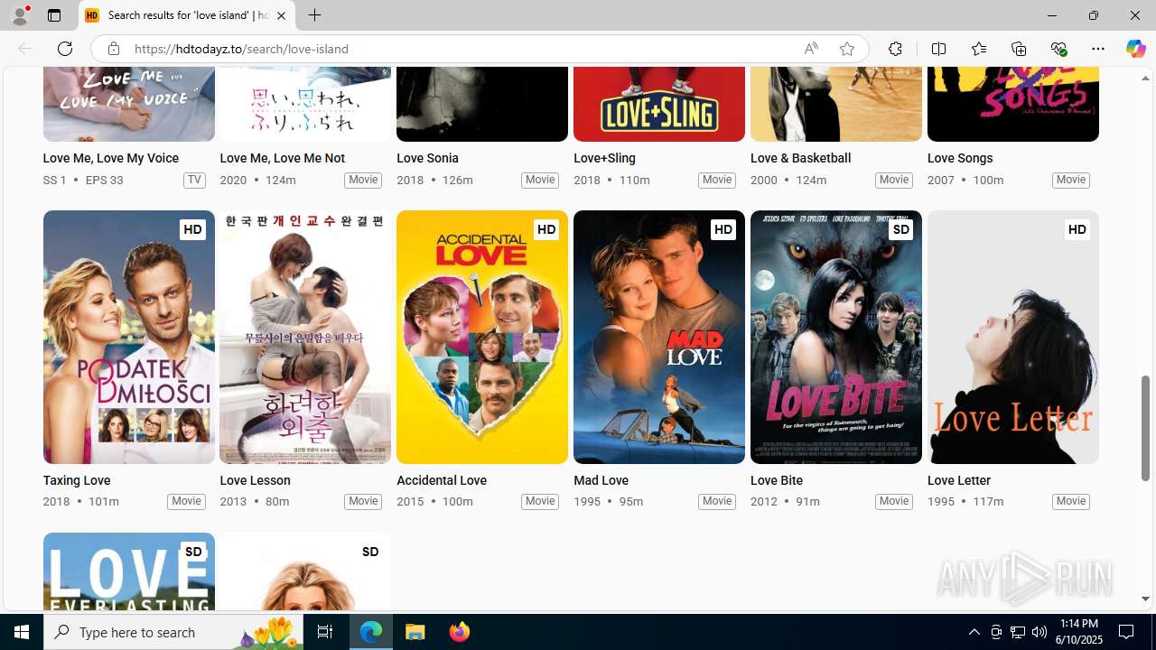Open the Windows Start menu

pos(22,632)
